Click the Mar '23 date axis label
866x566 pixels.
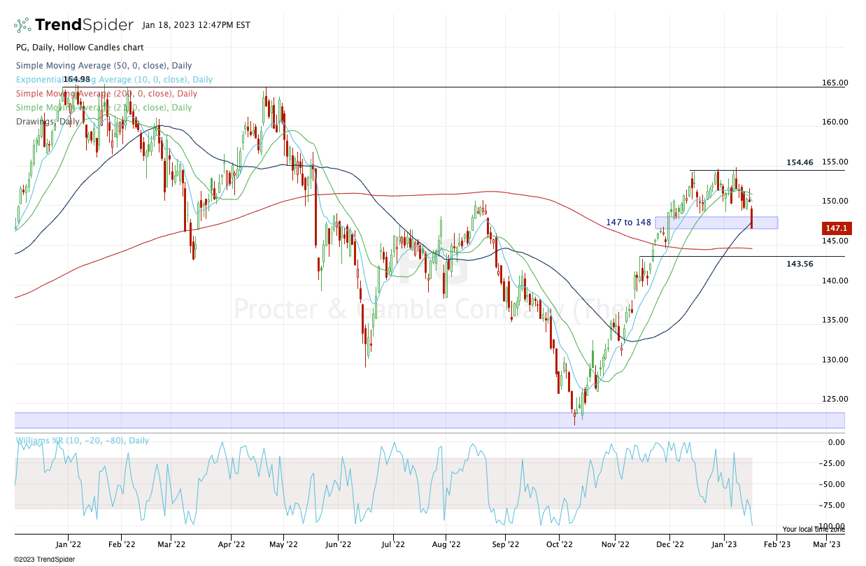[827, 543]
